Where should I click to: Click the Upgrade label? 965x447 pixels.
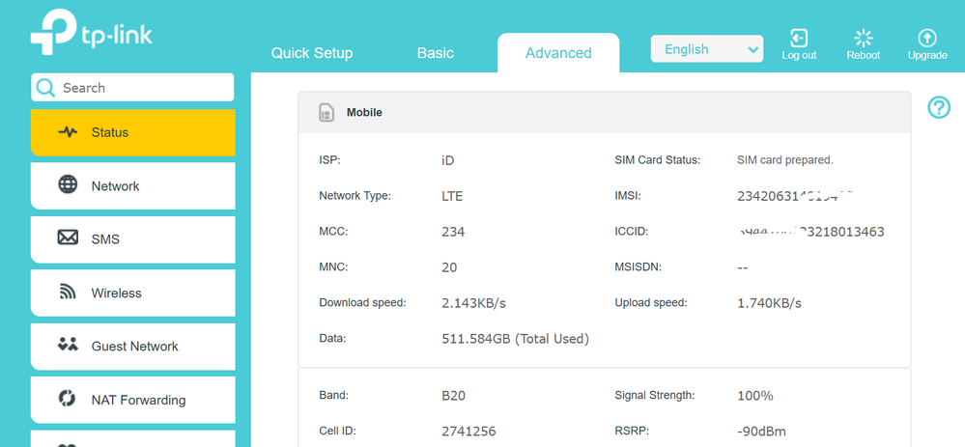(x=927, y=55)
